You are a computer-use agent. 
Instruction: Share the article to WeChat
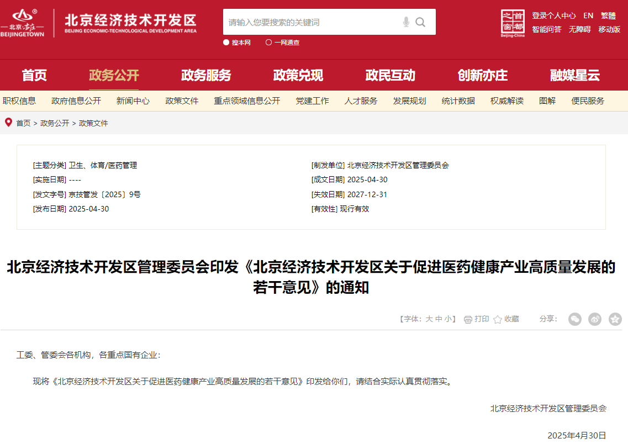click(x=574, y=319)
